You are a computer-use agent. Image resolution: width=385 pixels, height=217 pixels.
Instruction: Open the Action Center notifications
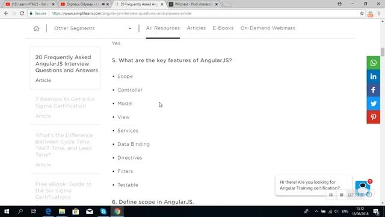tap(376, 212)
